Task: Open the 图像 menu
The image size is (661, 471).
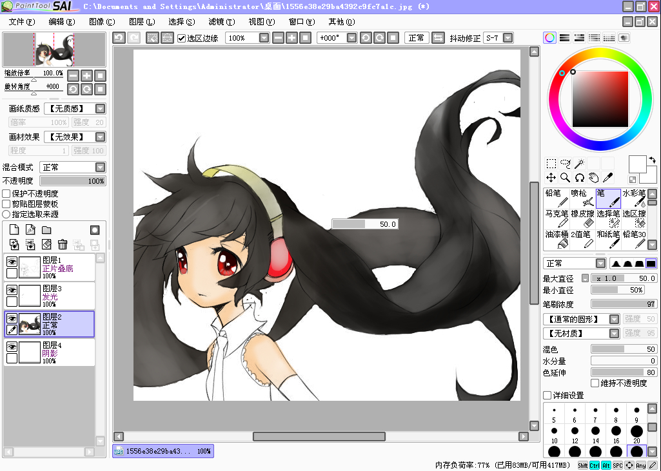Action: click(102, 21)
